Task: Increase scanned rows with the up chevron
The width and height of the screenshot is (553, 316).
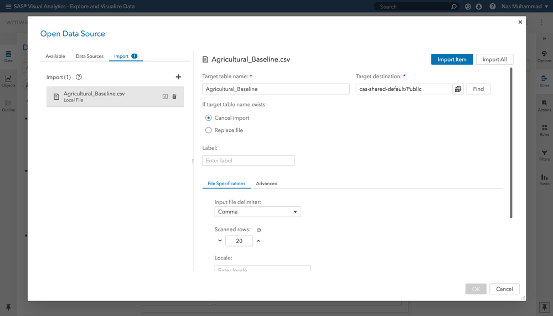Action: 259,241
